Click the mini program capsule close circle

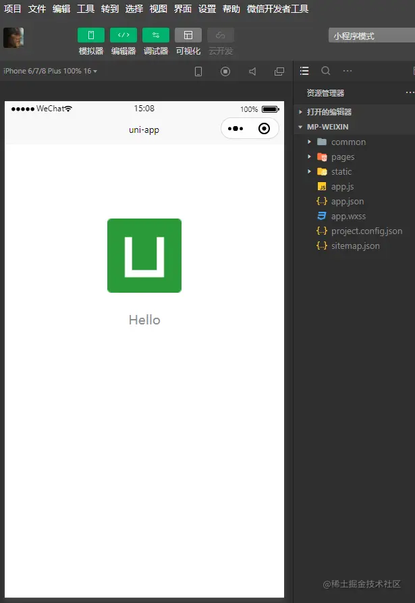[x=265, y=128]
